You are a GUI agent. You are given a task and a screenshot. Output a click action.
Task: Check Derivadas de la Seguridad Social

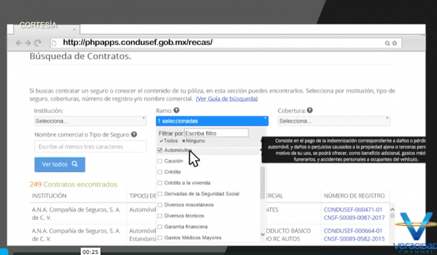coord(160,194)
